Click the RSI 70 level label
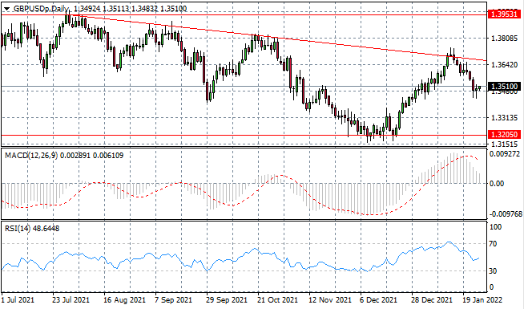 (x=493, y=244)
